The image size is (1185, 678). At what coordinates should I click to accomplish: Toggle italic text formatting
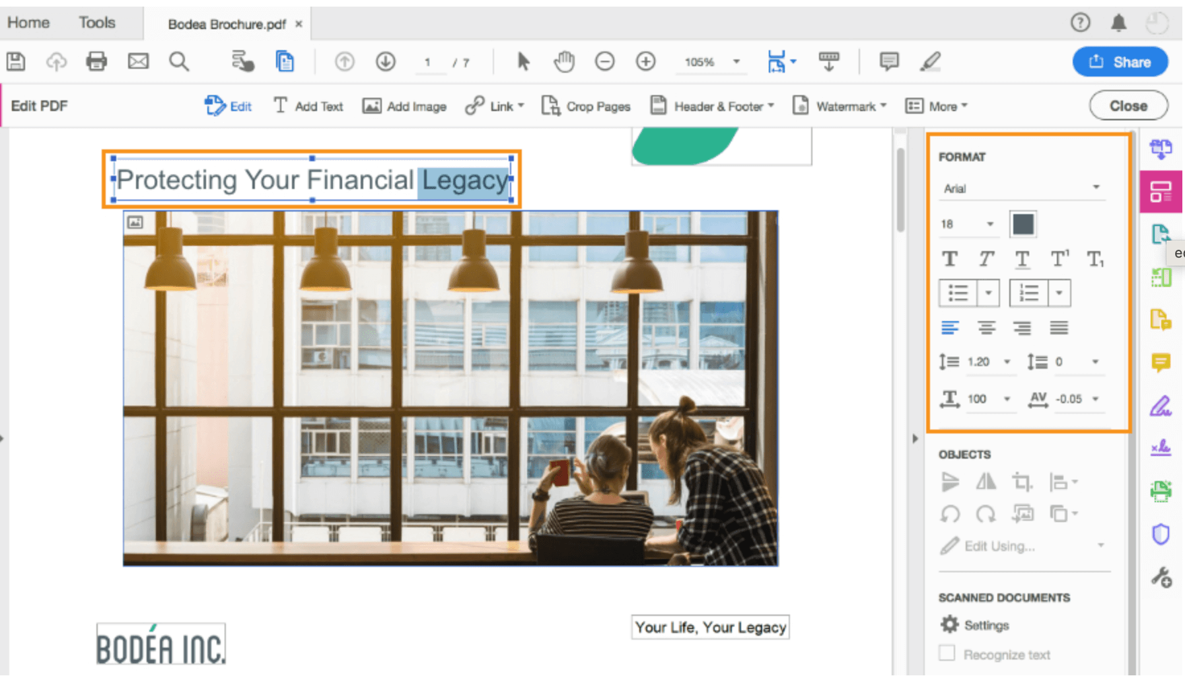pos(986,259)
